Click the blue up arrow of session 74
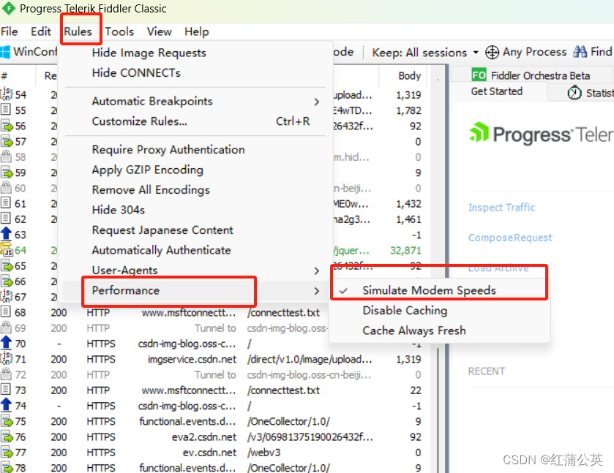The height and width of the screenshot is (473, 614). [x=6, y=405]
